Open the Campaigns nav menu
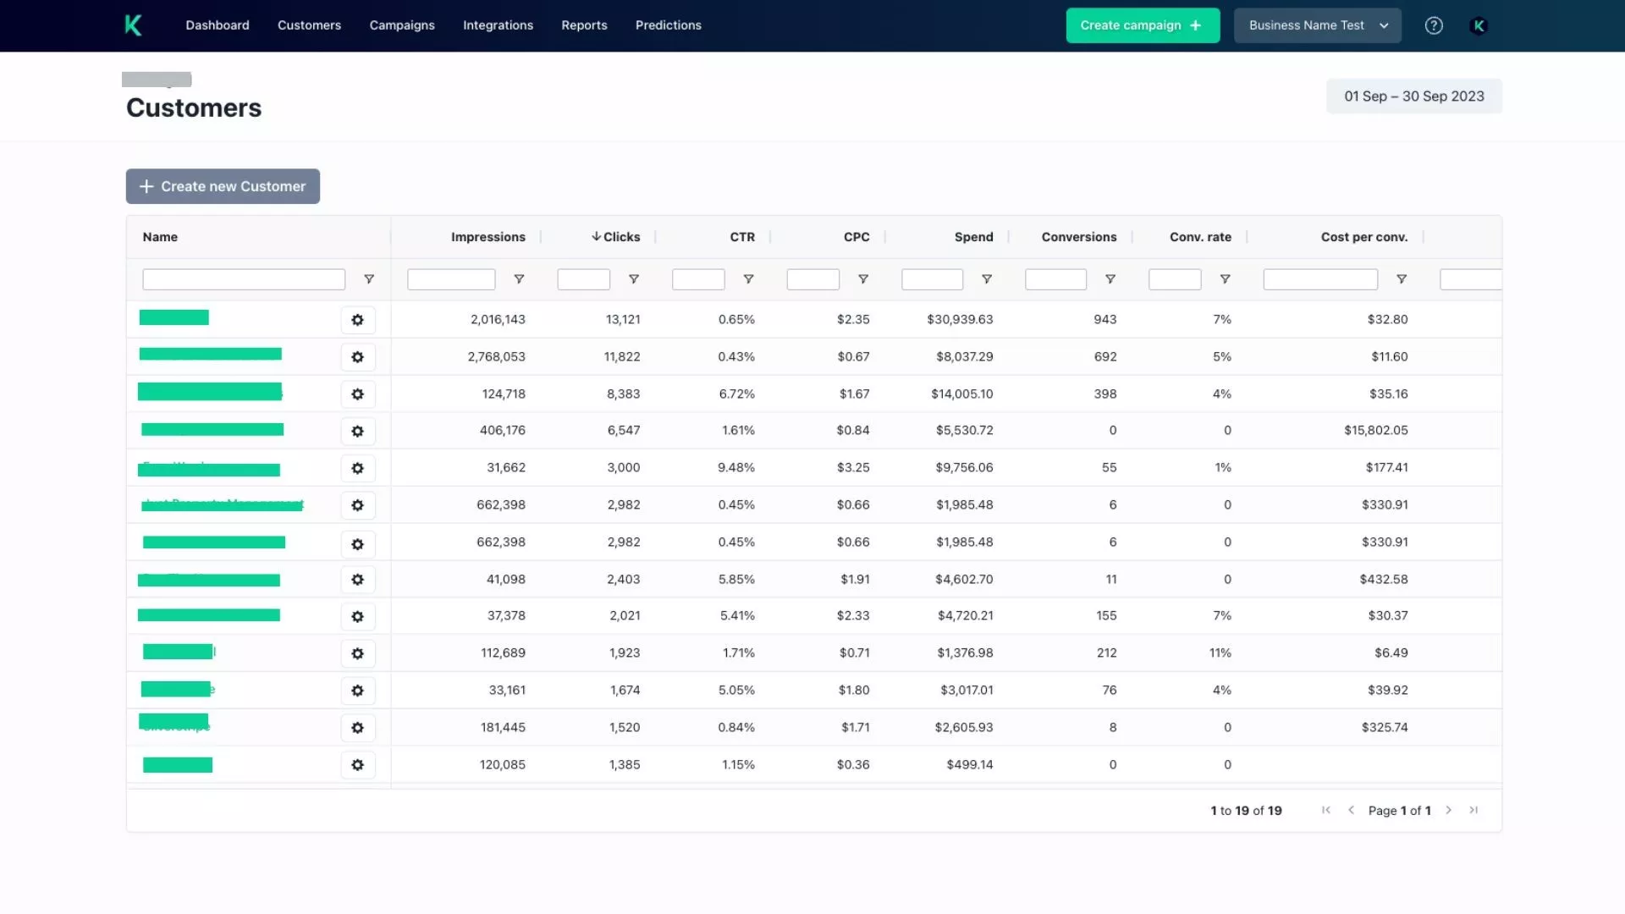 pos(402,25)
